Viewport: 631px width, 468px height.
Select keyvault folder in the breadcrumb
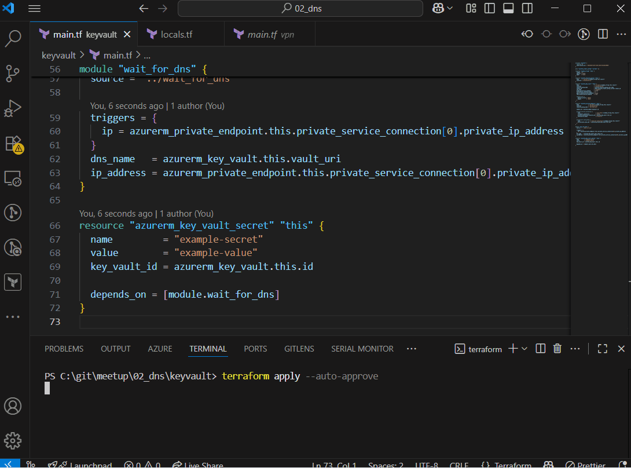click(58, 55)
